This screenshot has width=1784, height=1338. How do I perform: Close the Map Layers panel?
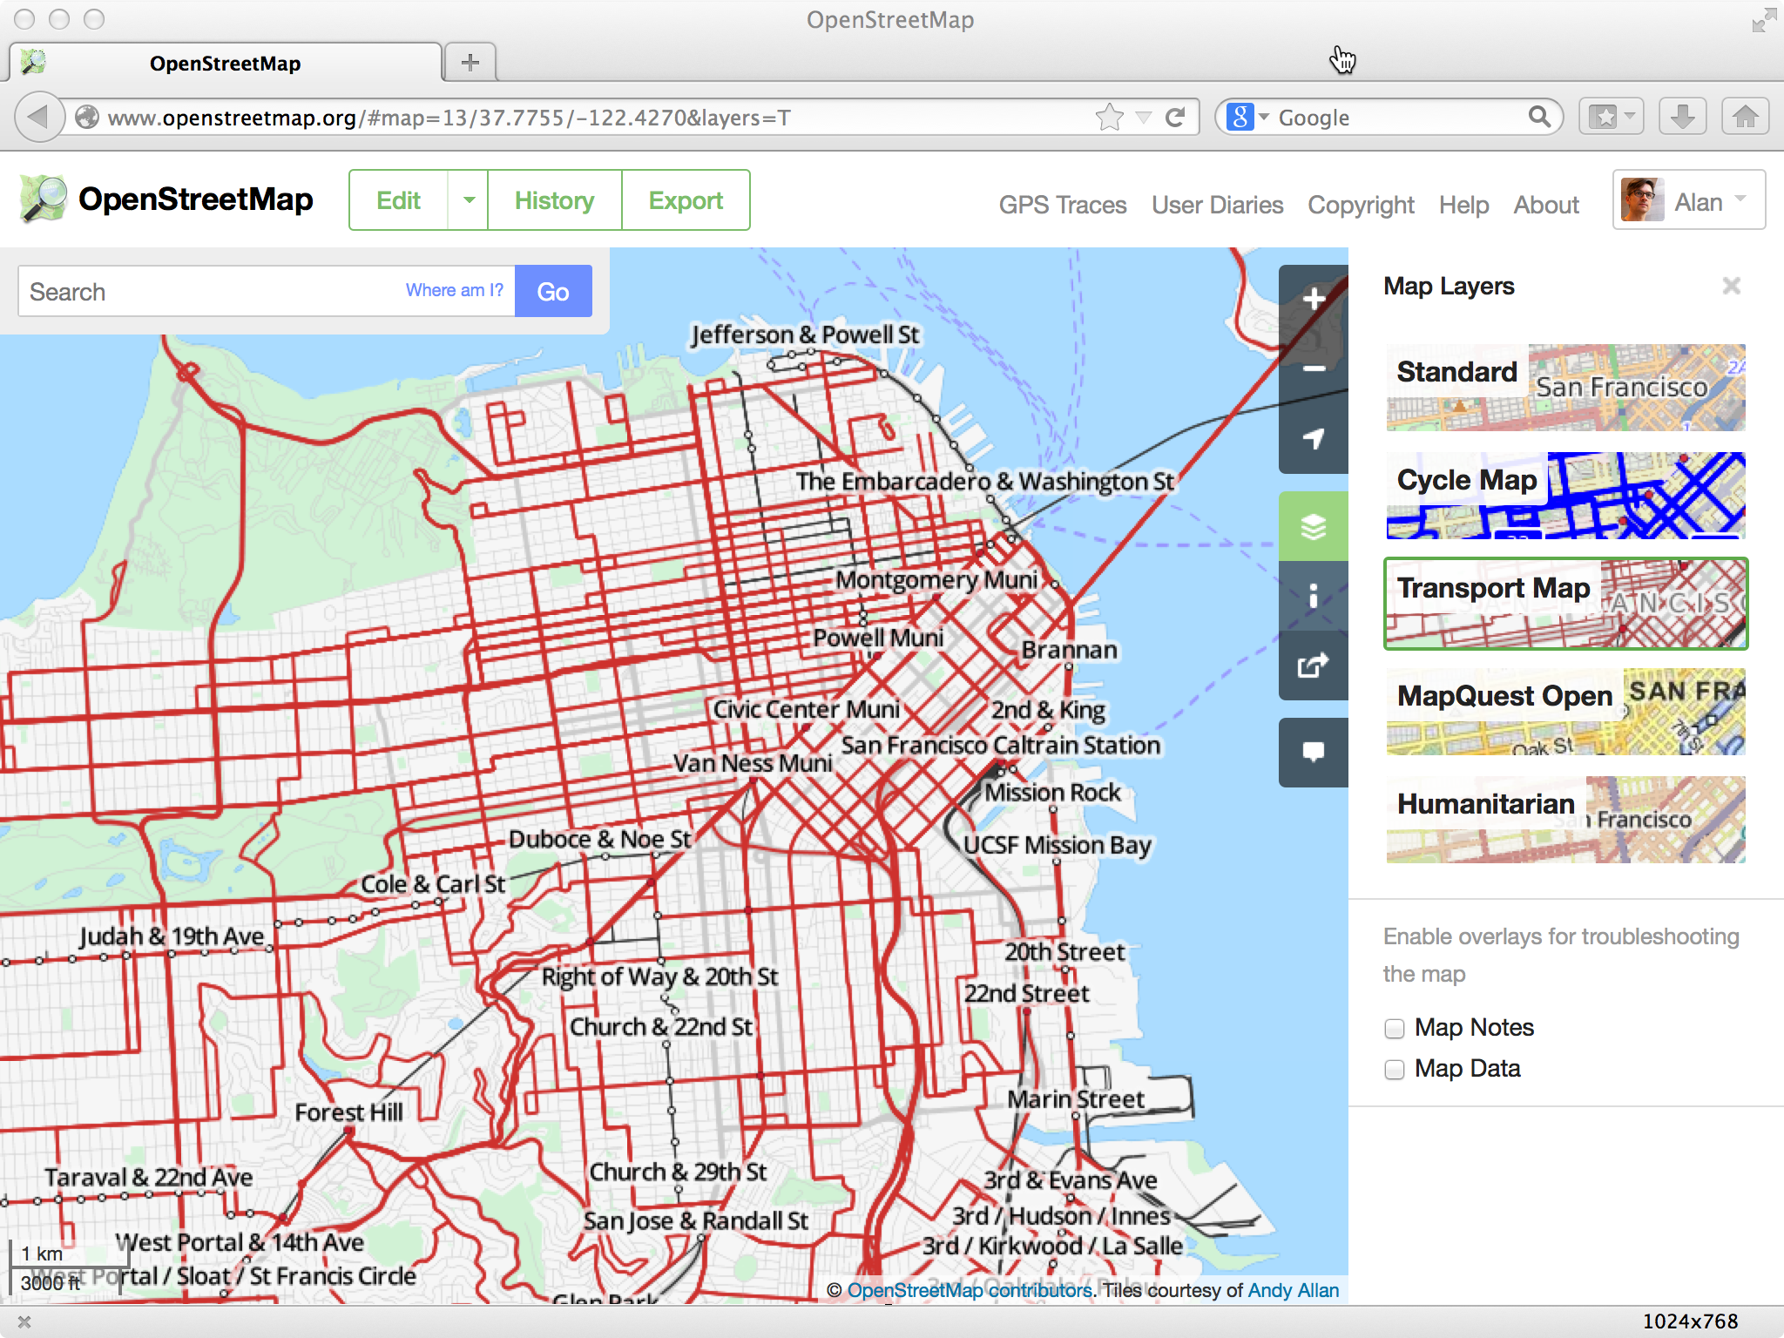point(1731,286)
